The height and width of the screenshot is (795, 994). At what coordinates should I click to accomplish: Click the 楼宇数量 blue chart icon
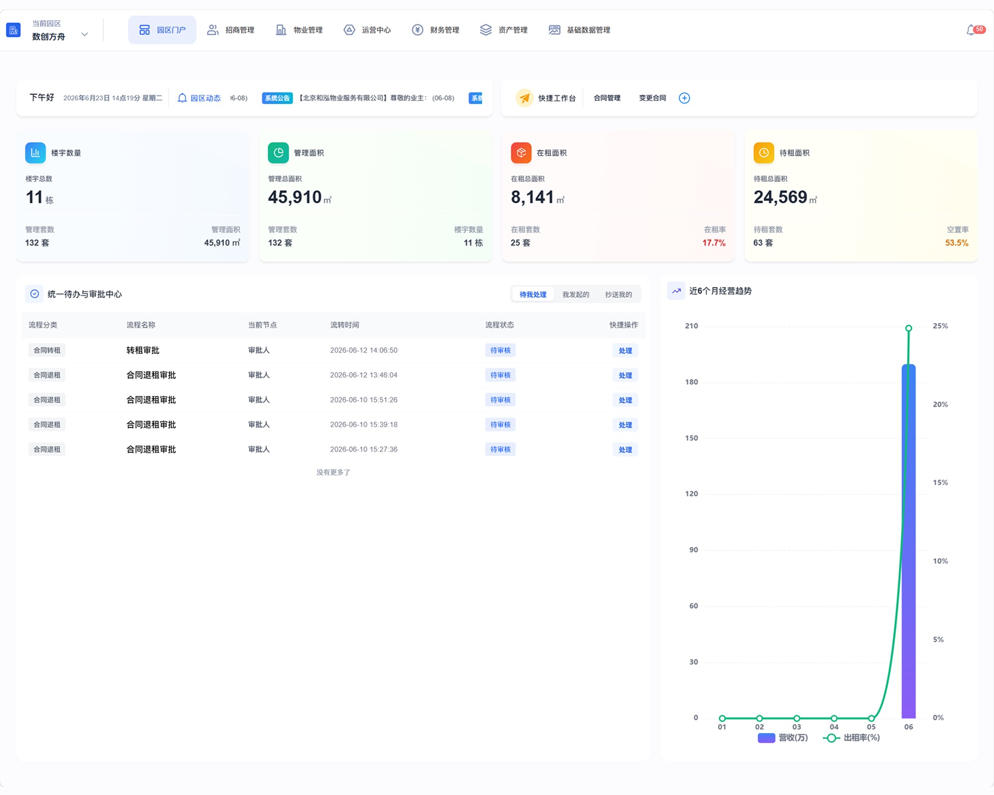(35, 153)
